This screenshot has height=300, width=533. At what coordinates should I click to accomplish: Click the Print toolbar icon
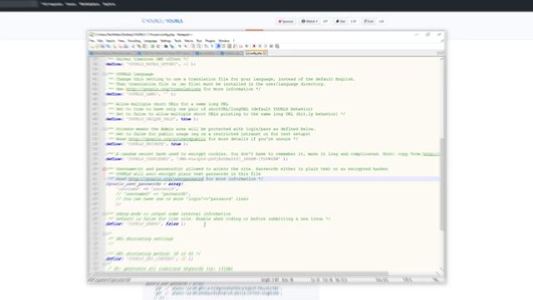click(x=126, y=46)
